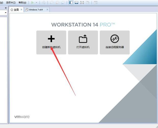
Task: Close the Windows 7 x64 tab
Action: click(x=47, y=10)
